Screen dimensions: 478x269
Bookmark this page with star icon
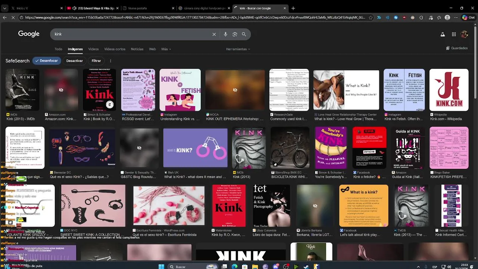pos(370,17)
